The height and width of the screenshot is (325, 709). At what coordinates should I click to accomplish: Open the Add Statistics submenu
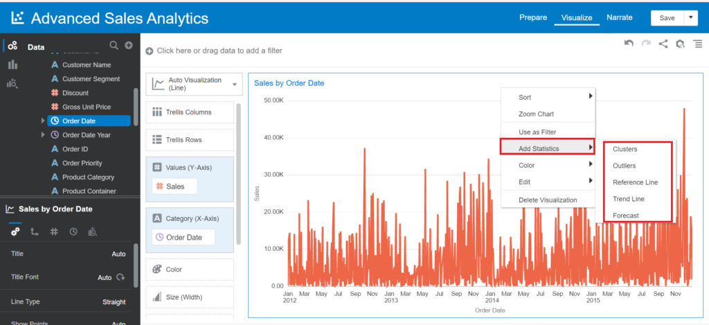[x=547, y=148]
